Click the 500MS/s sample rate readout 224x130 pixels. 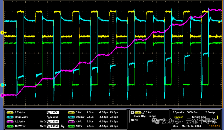click(192, 112)
